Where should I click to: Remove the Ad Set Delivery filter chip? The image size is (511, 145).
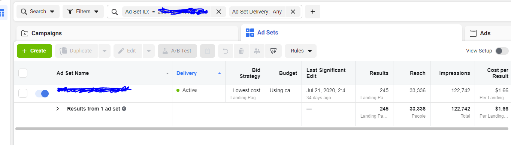coord(293,12)
